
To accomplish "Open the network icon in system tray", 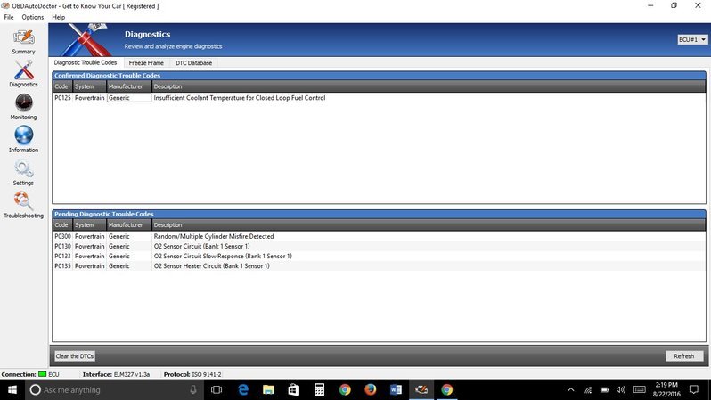I will click(x=588, y=389).
